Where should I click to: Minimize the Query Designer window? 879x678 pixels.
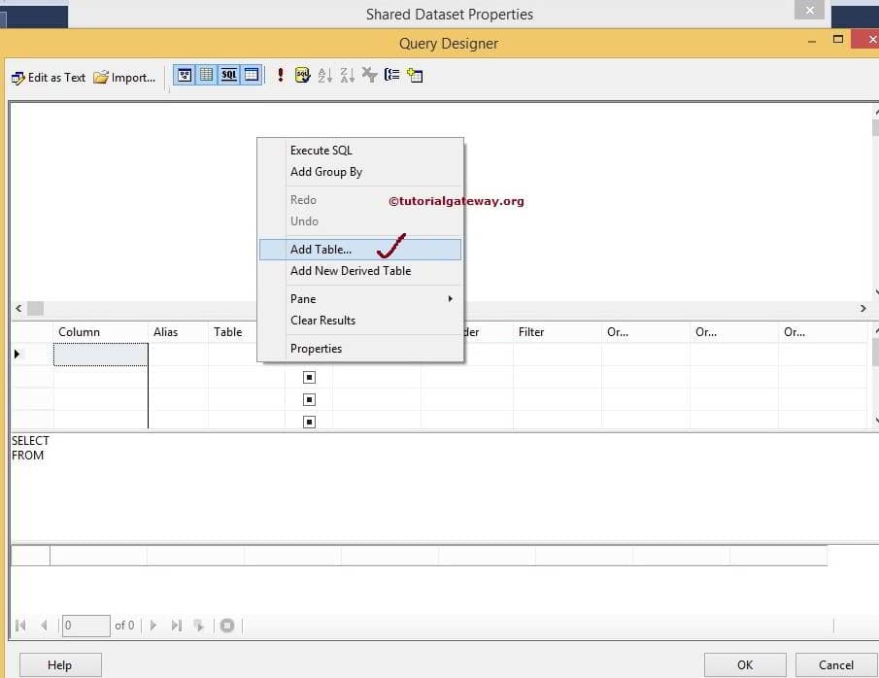click(812, 42)
